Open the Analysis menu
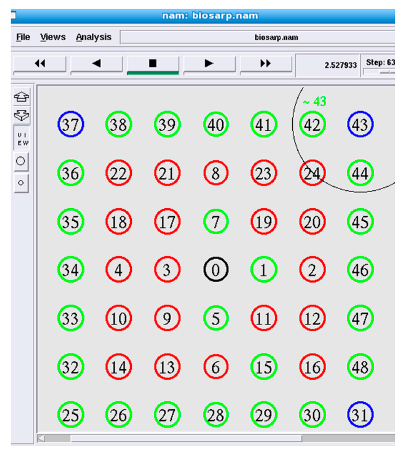The image size is (405, 456). tap(94, 37)
